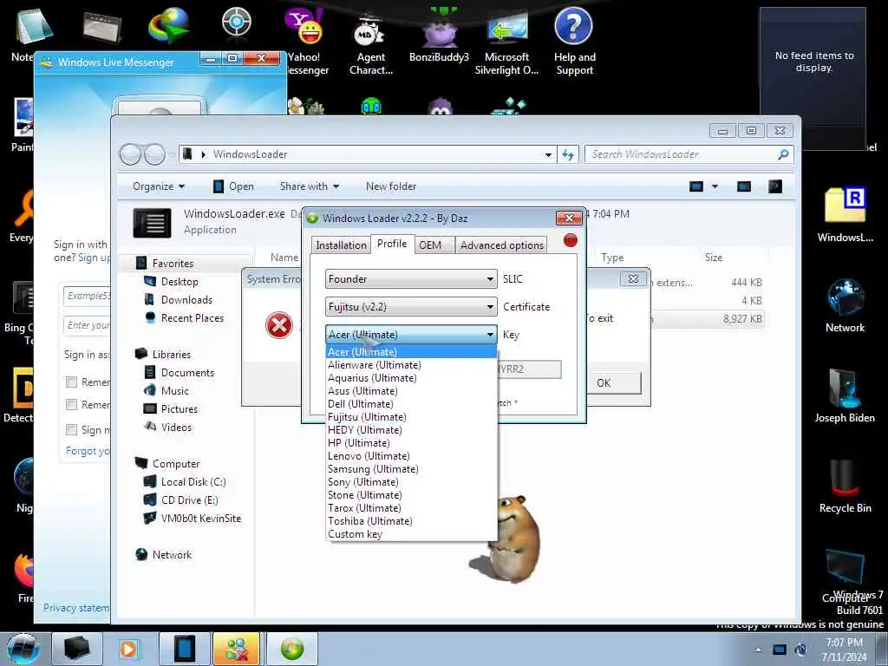Viewport: 888px width, 666px height.
Task: Click the Size column header
Action: click(714, 258)
